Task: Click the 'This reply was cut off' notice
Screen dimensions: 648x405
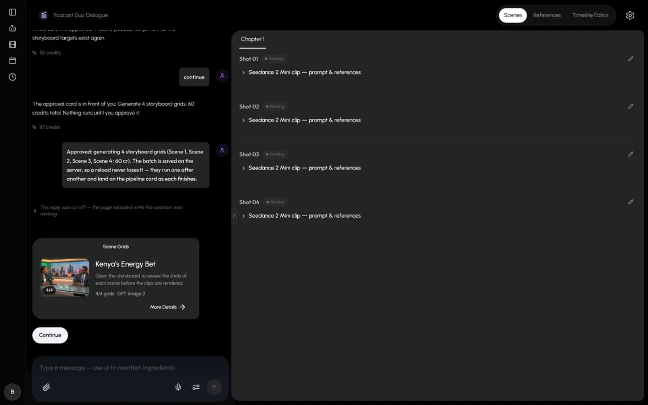Action: [x=111, y=211]
